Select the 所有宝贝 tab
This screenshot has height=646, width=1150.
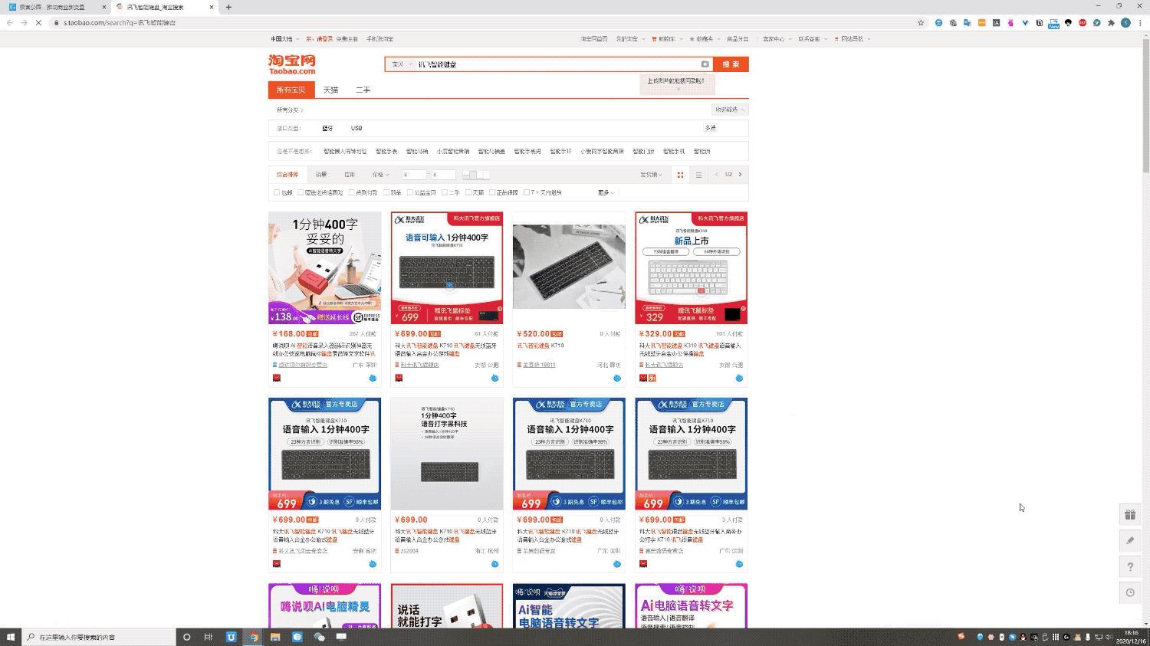291,90
